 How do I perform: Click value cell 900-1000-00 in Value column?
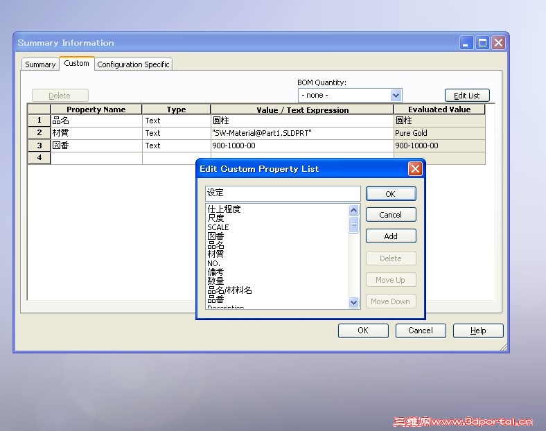(302, 146)
